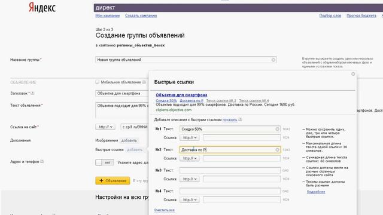This screenshot has width=383, height=215.
Task: Click Доставка по Р preview quick link
Action: point(191,100)
